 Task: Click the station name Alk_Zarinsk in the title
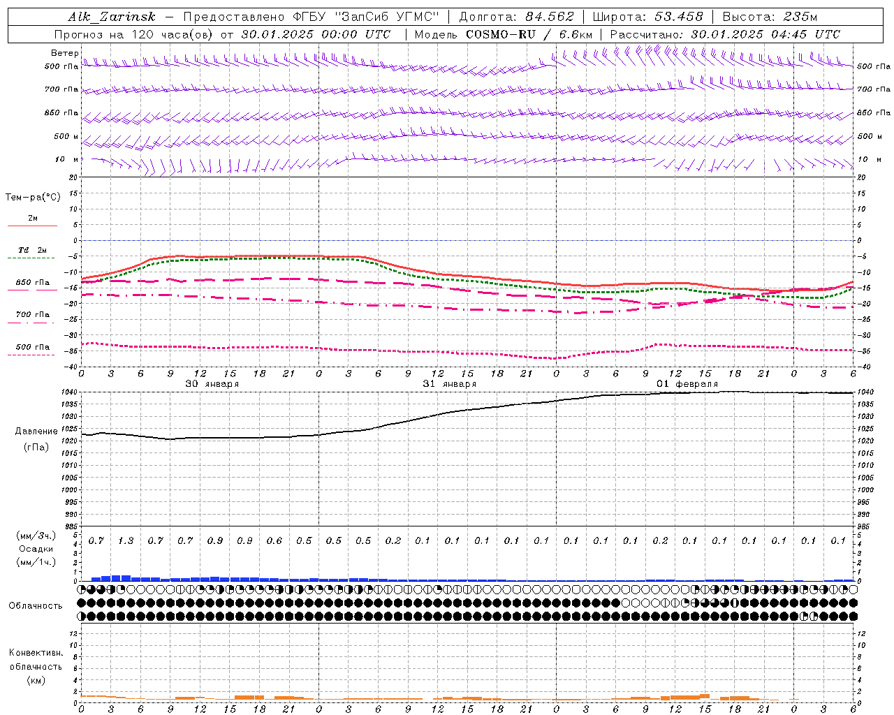(x=112, y=17)
